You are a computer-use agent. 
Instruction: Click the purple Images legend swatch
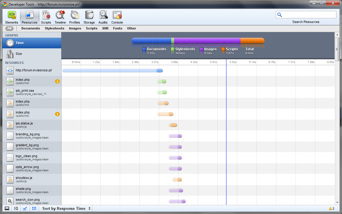[202, 49]
